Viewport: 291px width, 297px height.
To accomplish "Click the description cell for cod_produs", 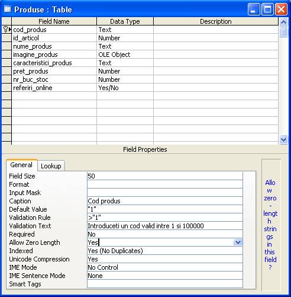I will [x=216, y=30].
